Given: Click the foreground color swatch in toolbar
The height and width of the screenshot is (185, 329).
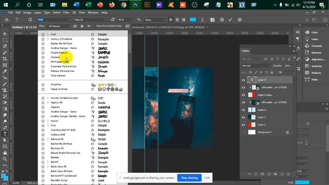Looking at the screenshot, I should [x=4, y=176].
